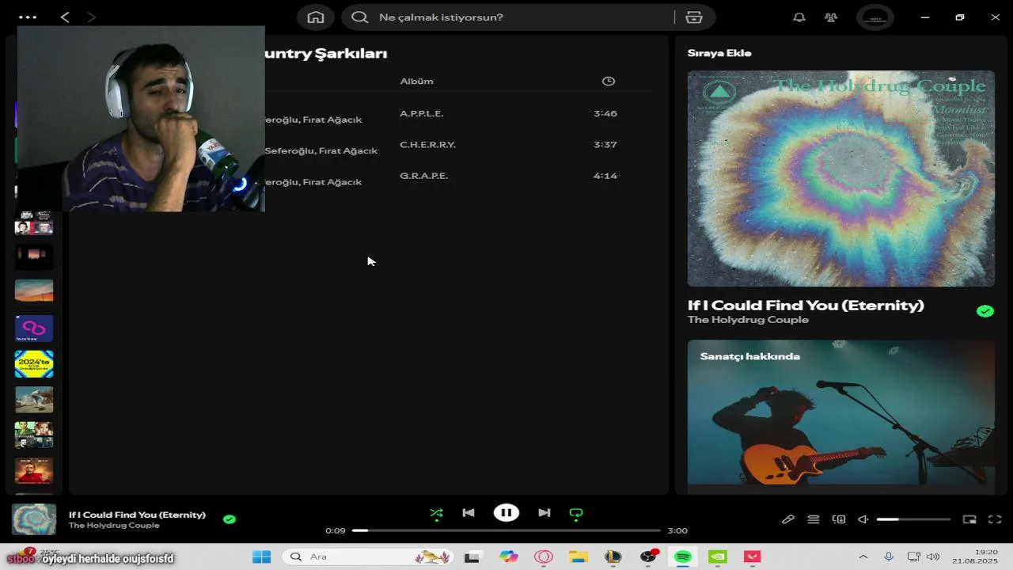Open the G.R.A.P.E. album link
The width and height of the screenshot is (1013, 570).
pos(424,176)
